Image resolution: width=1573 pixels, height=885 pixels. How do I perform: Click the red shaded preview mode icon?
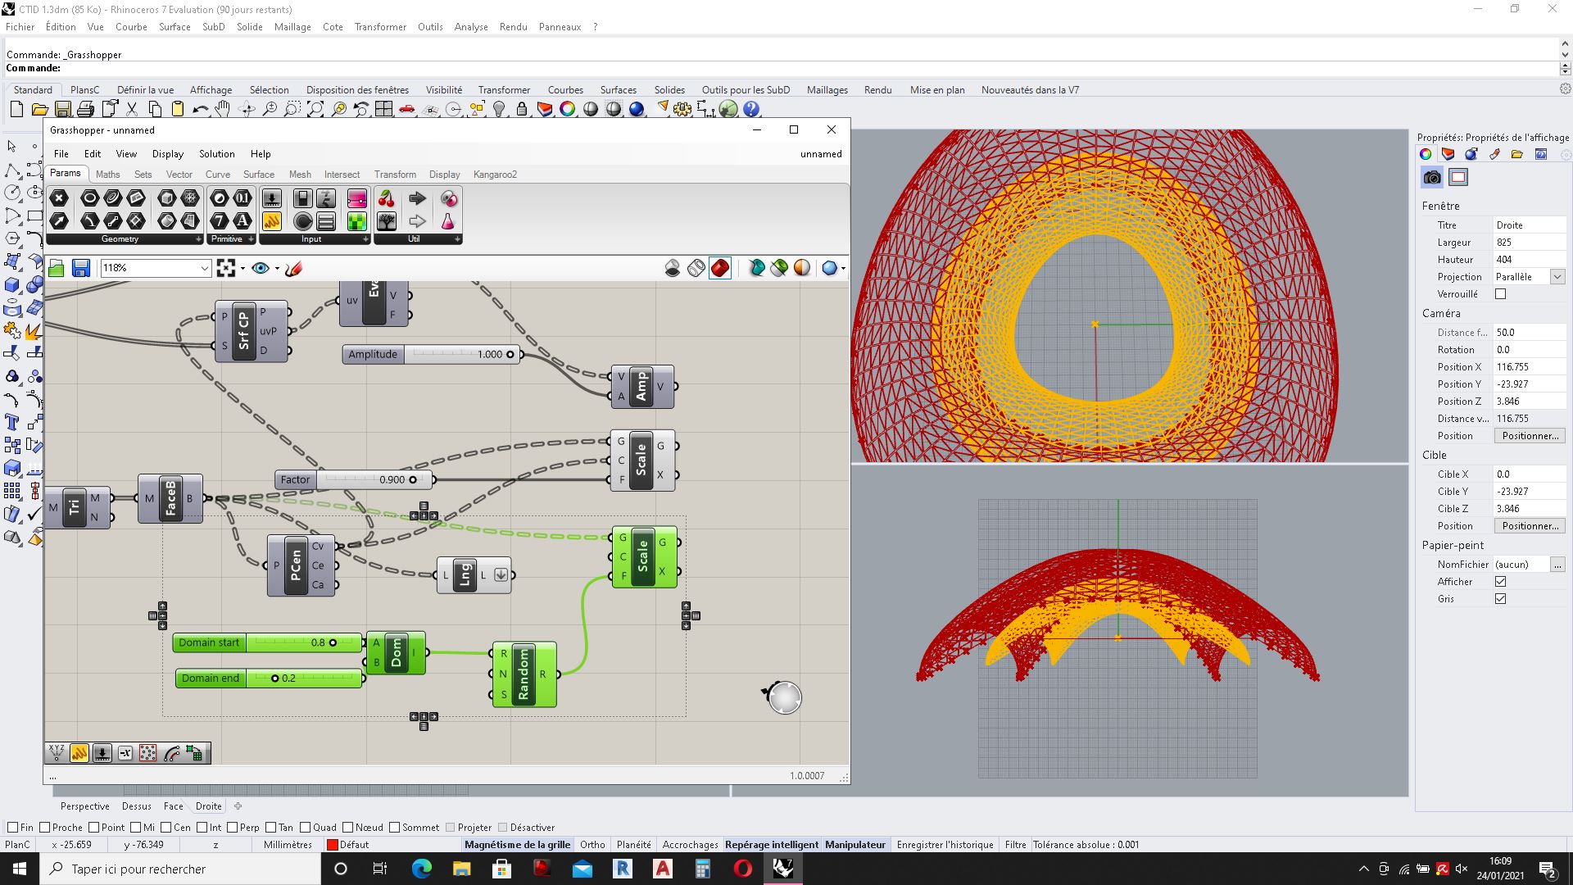[x=720, y=268]
